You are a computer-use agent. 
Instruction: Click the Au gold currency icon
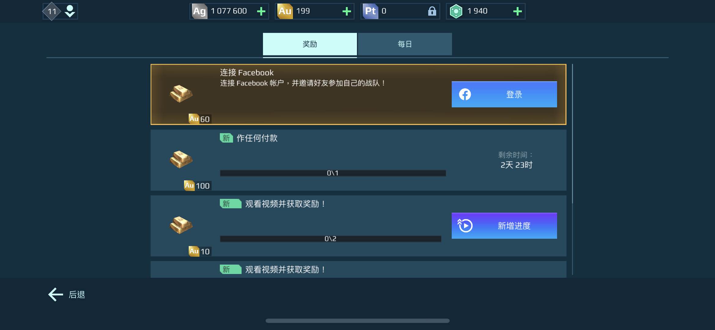(285, 11)
